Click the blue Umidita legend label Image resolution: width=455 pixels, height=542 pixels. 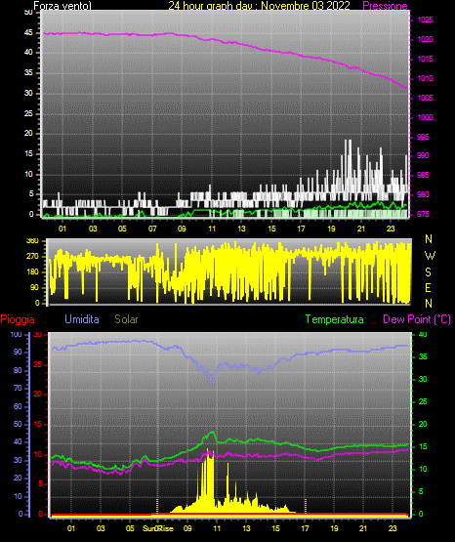click(82, 319)
